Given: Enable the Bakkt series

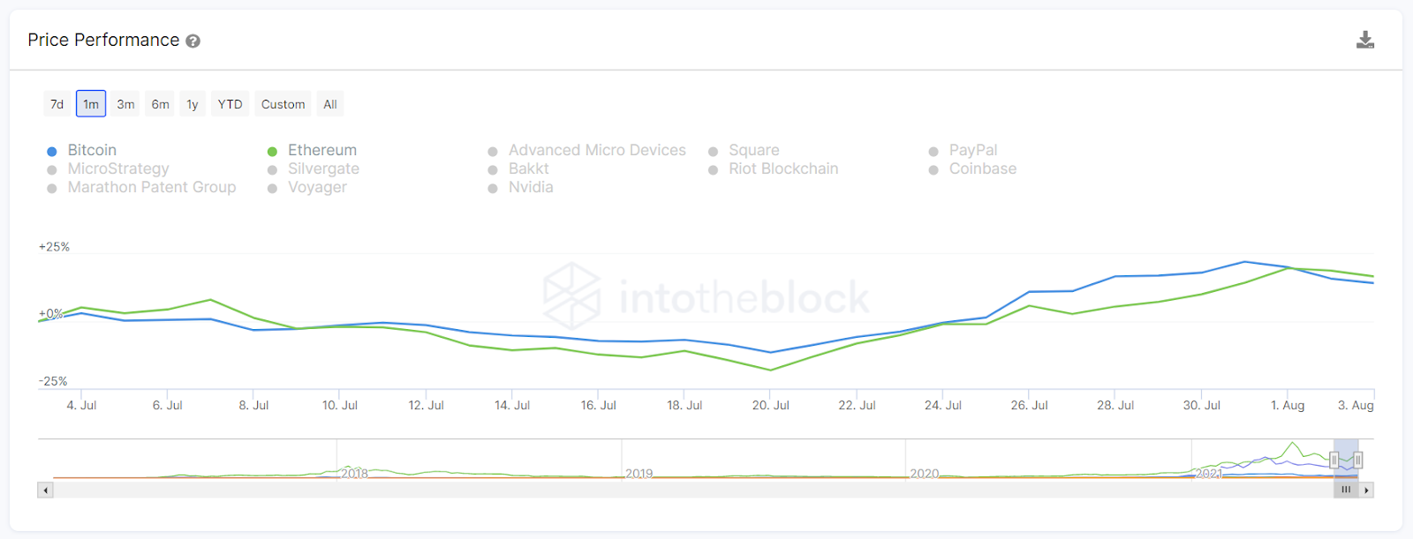Looking at the screenshot, I should point(518,168).
